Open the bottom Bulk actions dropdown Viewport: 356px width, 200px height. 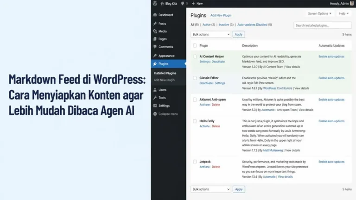[x=211, y=189]
